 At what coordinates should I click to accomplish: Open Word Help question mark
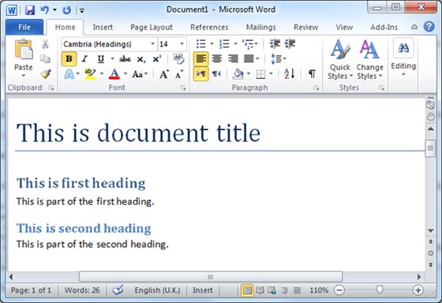pyautogui.click(x=429, y=27)
